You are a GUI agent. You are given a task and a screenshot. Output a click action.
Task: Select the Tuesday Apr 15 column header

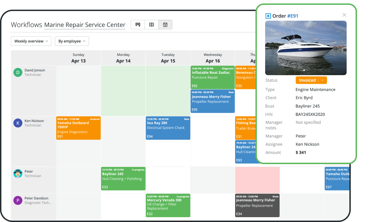tap(168, 58)
